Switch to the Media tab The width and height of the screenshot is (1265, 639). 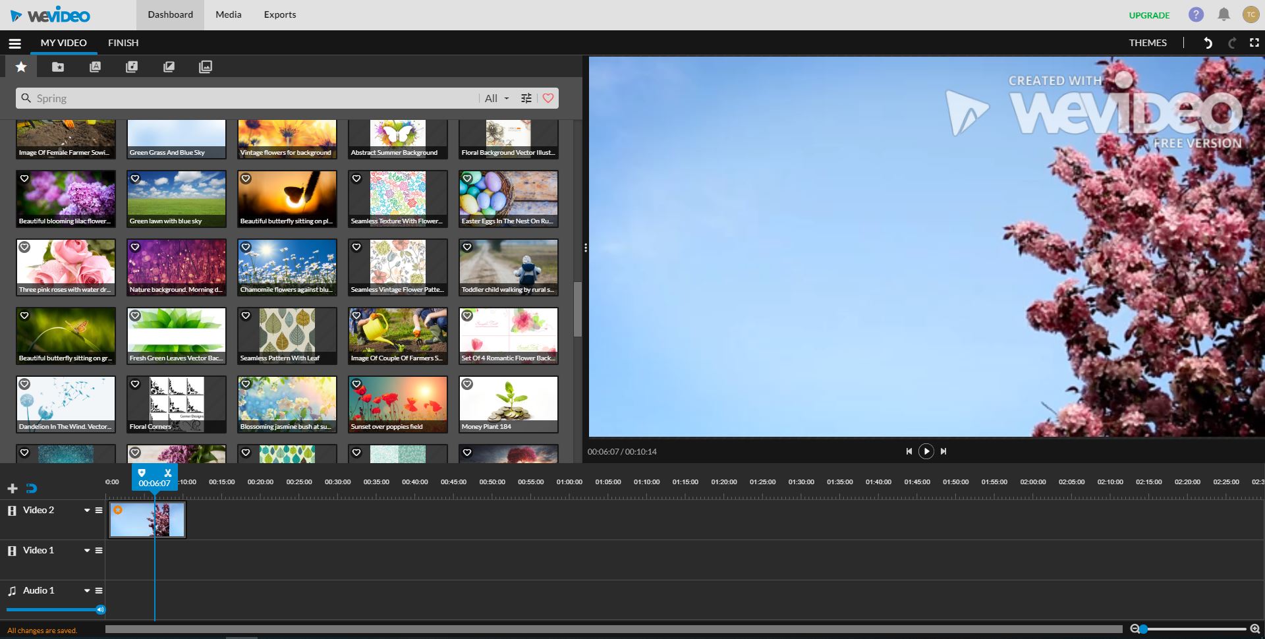(229, 14)
